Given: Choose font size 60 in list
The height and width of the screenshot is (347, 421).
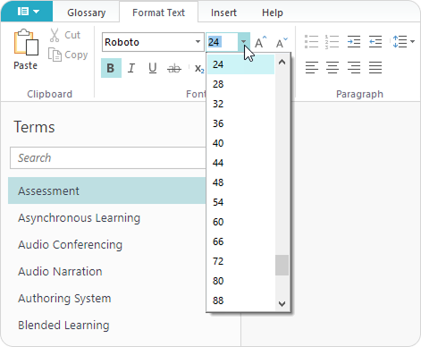Looking at the screenshot, I should [240, 222].
